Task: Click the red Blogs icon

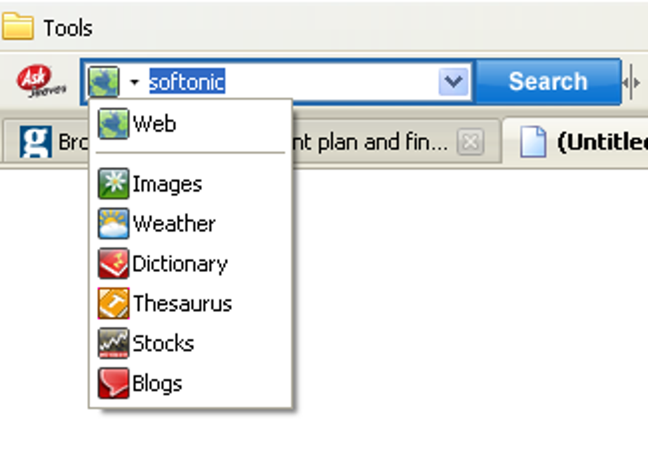Action: pos(113,384)
